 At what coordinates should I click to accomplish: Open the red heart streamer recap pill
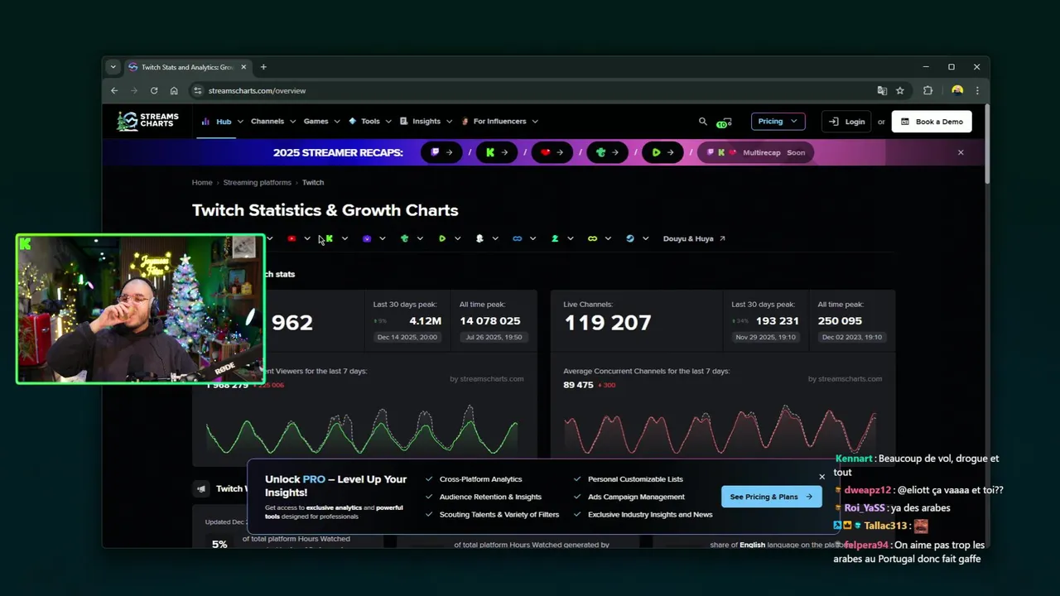[552, 152]
